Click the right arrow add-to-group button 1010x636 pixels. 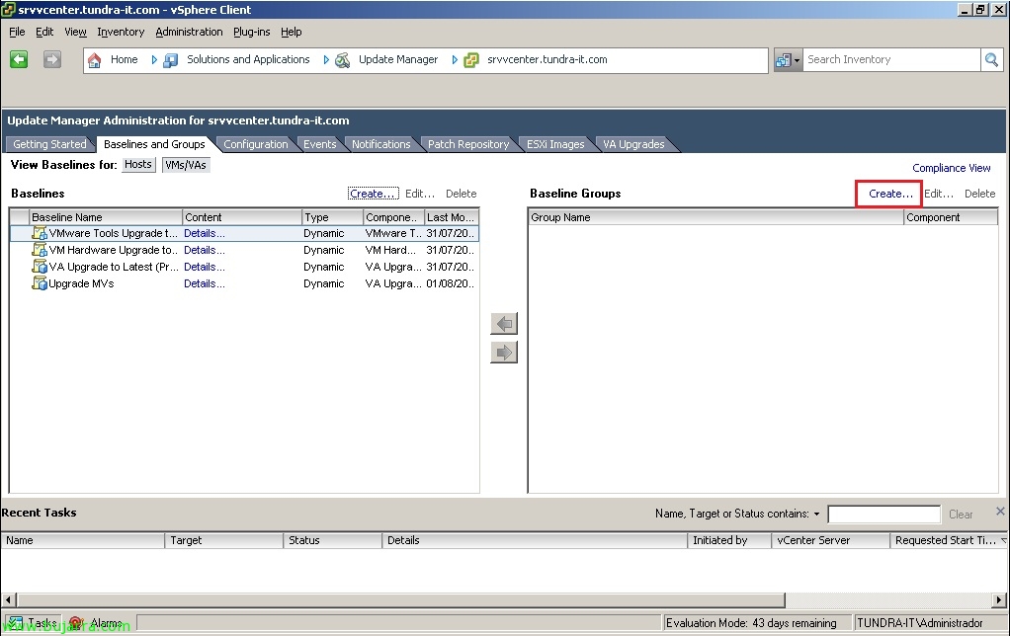coord(504,353)
